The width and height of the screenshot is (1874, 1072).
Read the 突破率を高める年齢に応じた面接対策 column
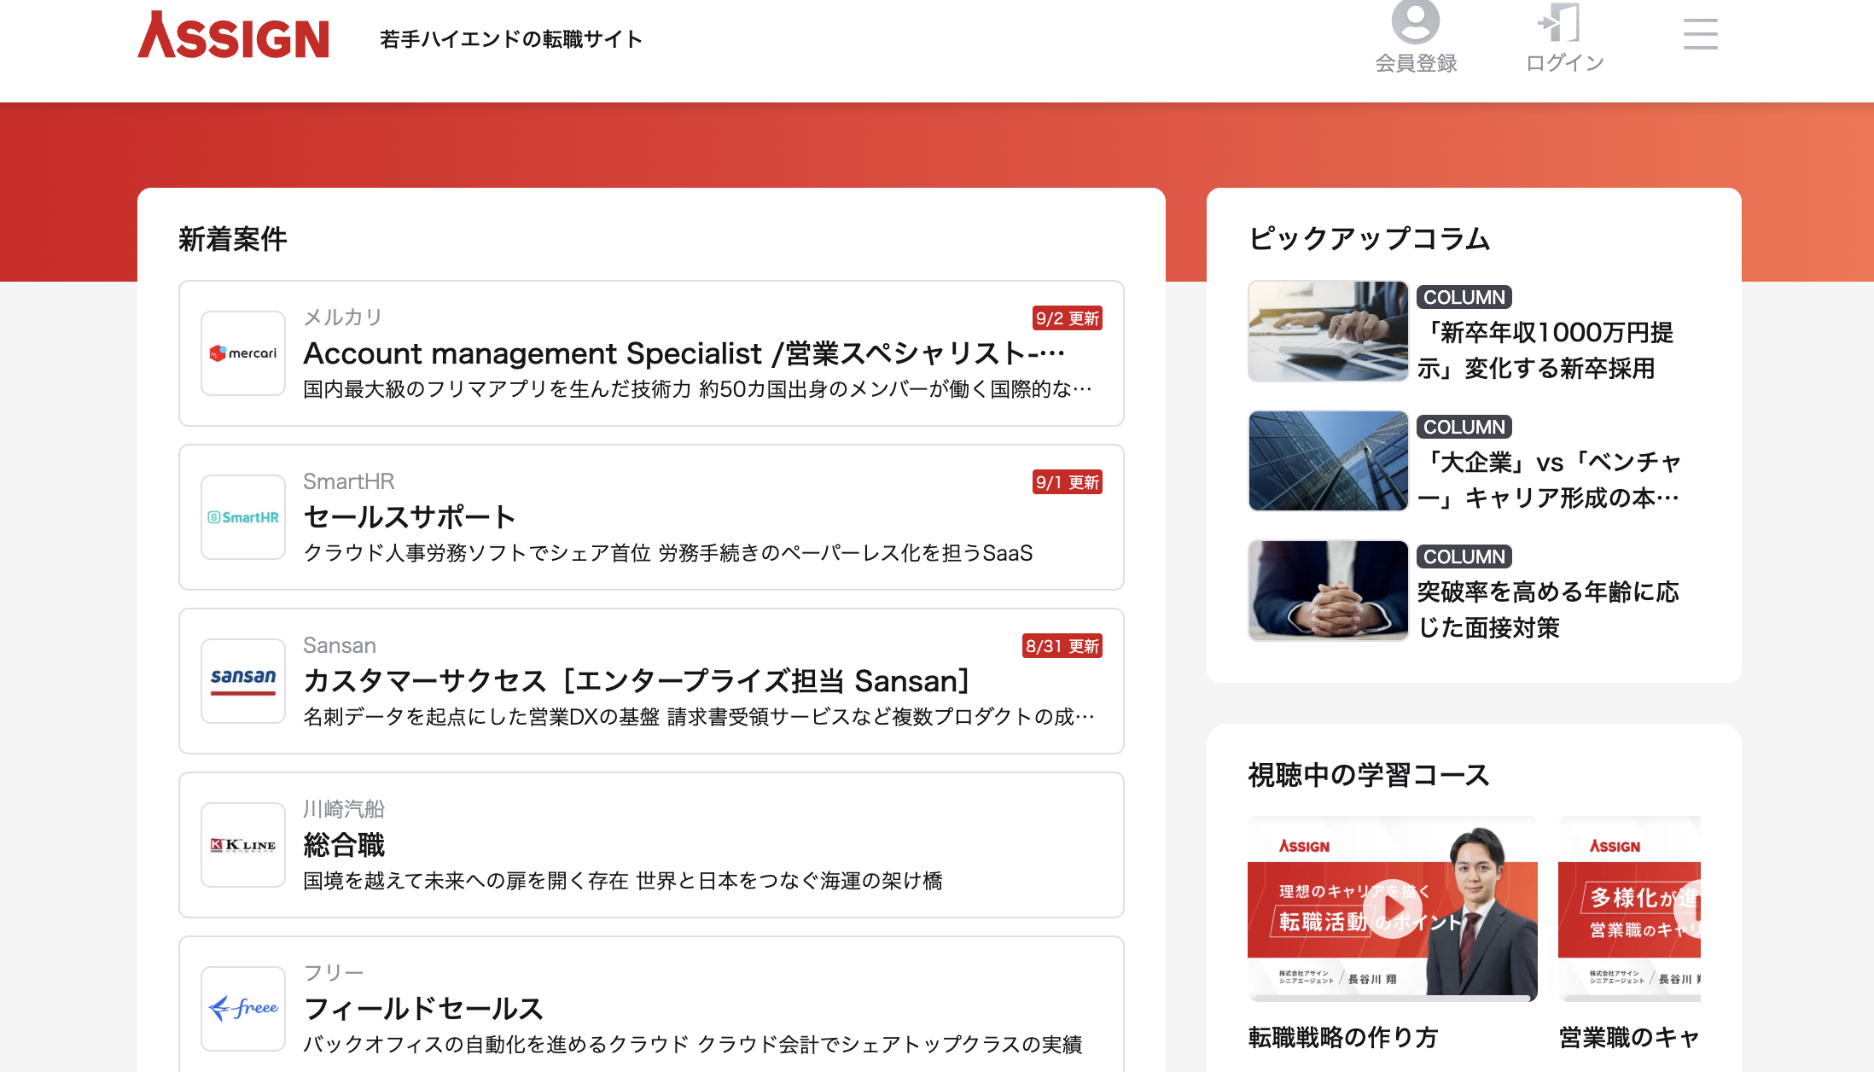[x=1549, y=610]
